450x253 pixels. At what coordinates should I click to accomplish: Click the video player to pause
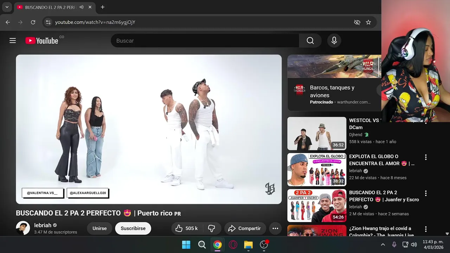pos(149,129)
